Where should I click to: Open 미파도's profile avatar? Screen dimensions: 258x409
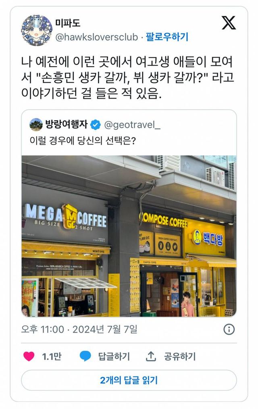36,30
